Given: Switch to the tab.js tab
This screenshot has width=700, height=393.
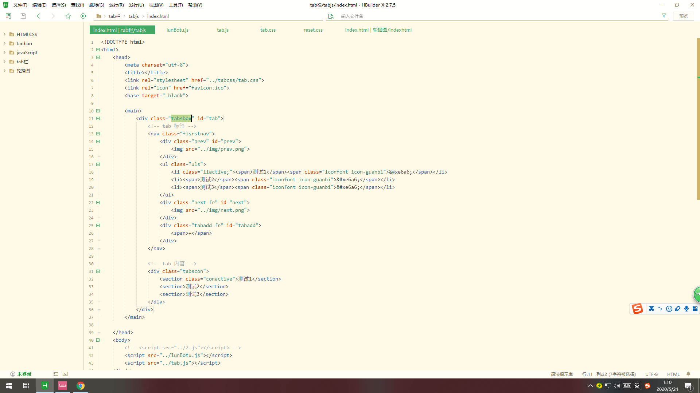Looking at the screenshot, I should coord(223,30).
